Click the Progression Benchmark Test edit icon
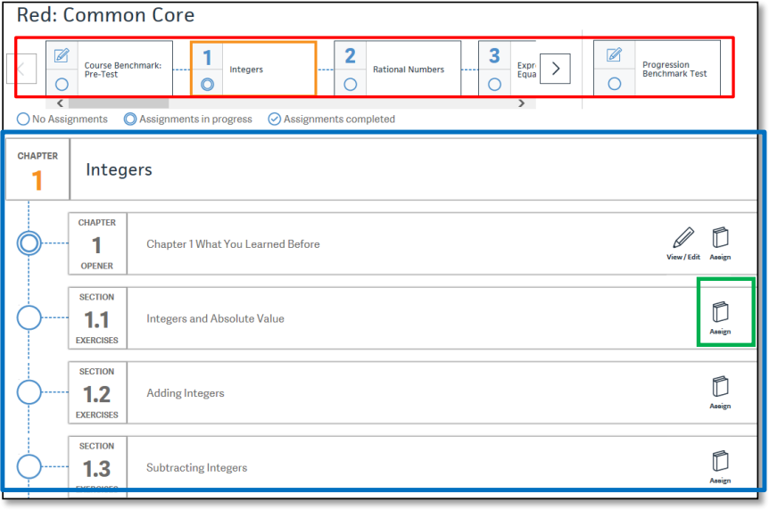 (614, 56)
